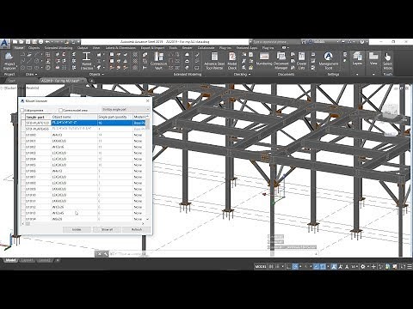Expand the View panel arrow

[373, 75]
